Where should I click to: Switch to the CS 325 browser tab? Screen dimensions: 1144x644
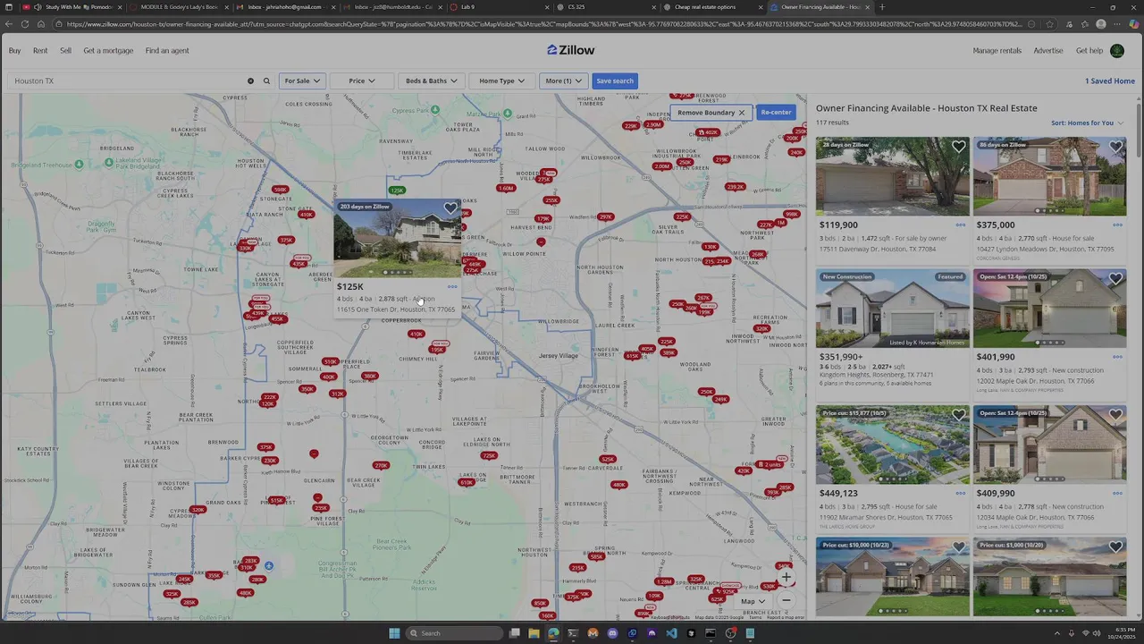click(x=603, y=7)
